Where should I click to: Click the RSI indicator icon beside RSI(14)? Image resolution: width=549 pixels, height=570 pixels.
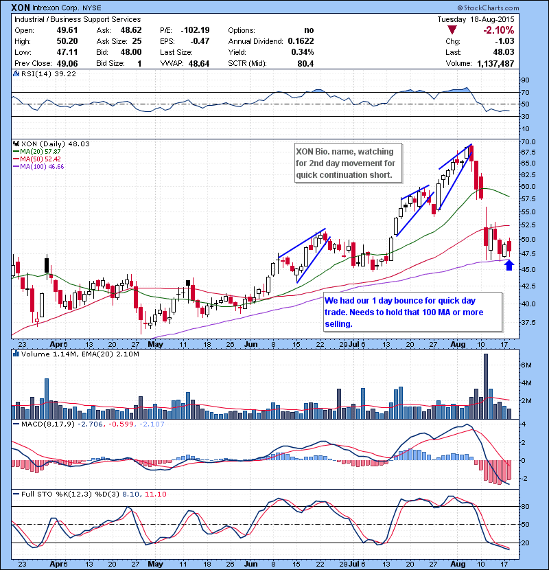click(16, 73)
